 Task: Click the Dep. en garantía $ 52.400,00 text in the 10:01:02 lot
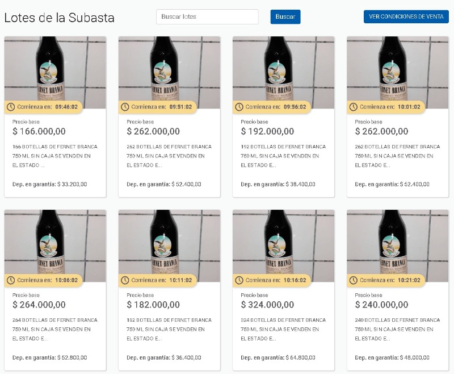392,184
